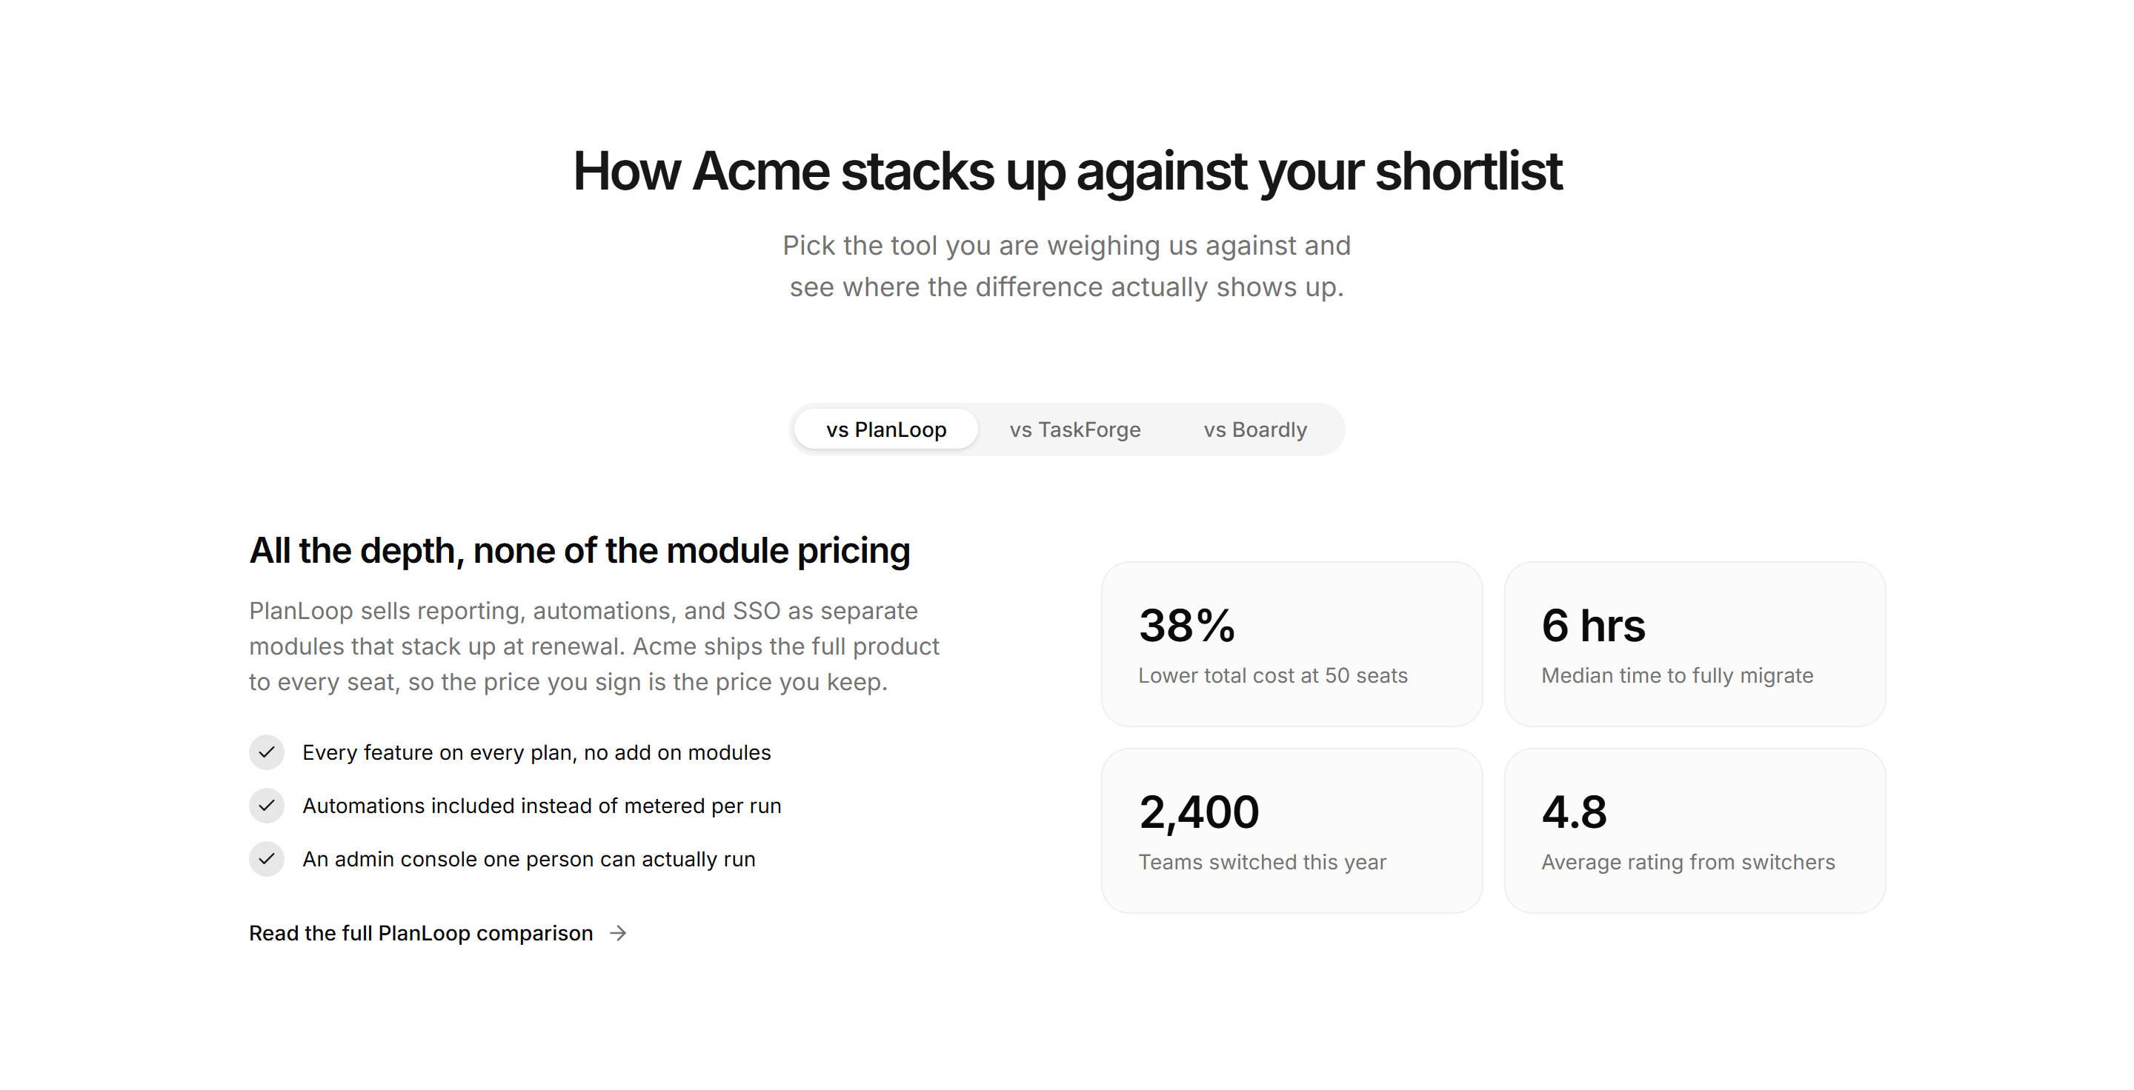Click the main heading How Acme stacks up

click(1067, 171)
